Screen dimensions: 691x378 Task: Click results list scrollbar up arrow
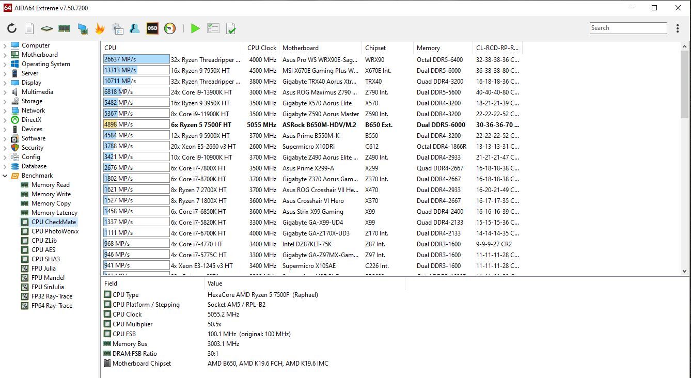[685, 46]
